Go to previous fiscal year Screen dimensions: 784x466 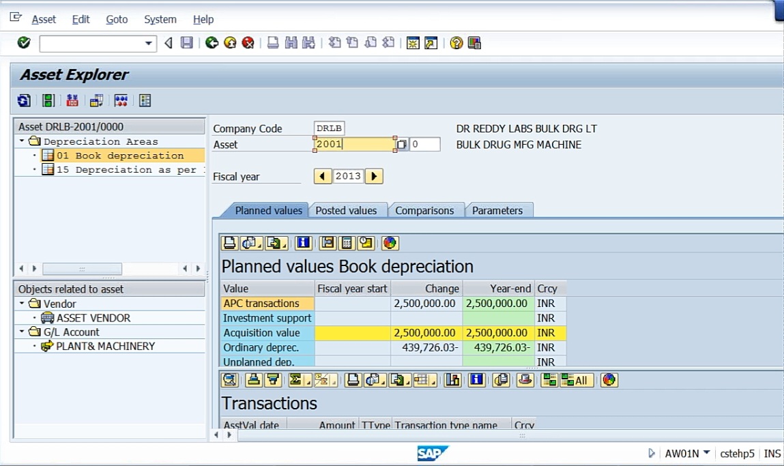(323, 176)
